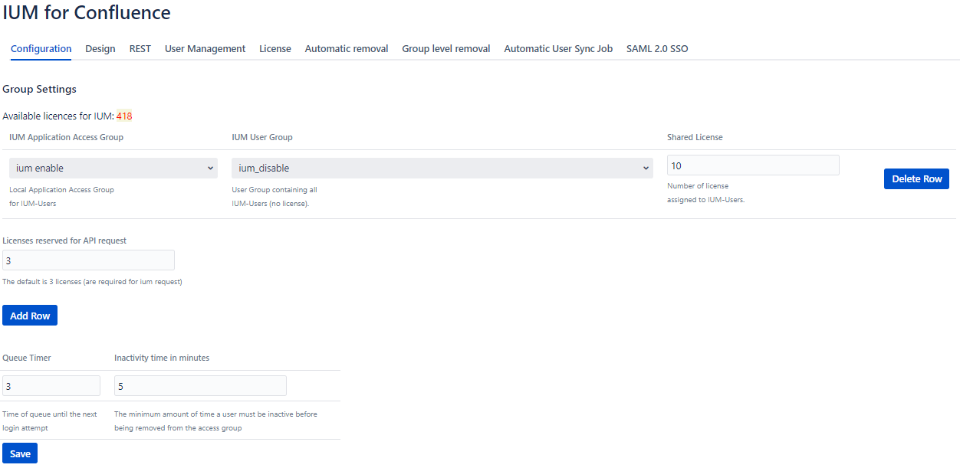
Task: Click the highlighted 418 available licences number
Action: point(124,116)
